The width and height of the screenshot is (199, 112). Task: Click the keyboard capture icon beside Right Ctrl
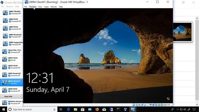(x=162, y=105)
